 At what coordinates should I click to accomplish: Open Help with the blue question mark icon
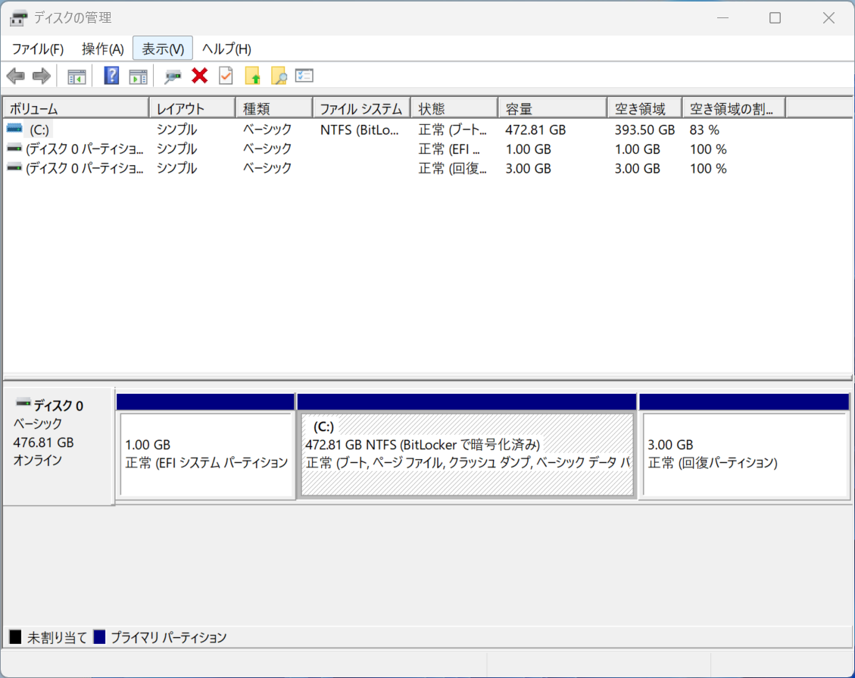tap(111, 76)
